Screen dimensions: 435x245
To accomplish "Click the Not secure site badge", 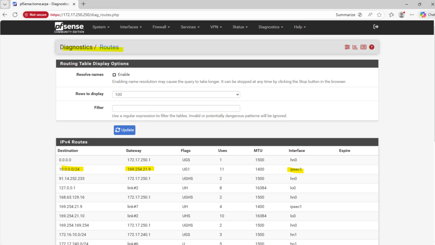I will (x=36, y=14).
